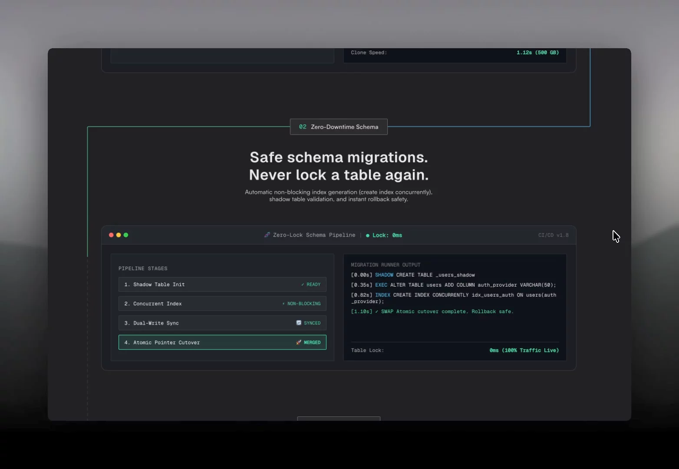Click the 'Clone Speed:' label
This screenshot has width=679, height=469.
pos(369,53)
